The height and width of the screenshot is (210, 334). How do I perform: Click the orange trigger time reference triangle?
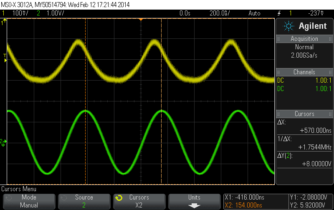point(141,20)
